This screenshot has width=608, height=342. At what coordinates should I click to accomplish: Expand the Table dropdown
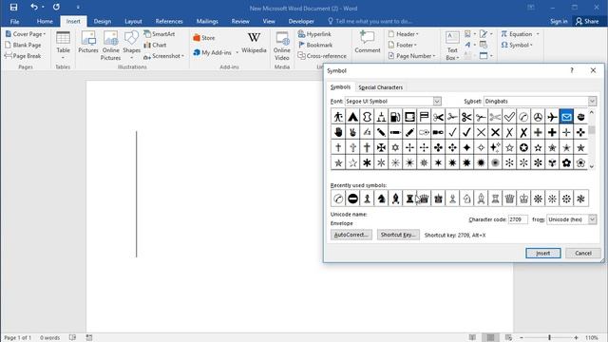click(63, 58)
